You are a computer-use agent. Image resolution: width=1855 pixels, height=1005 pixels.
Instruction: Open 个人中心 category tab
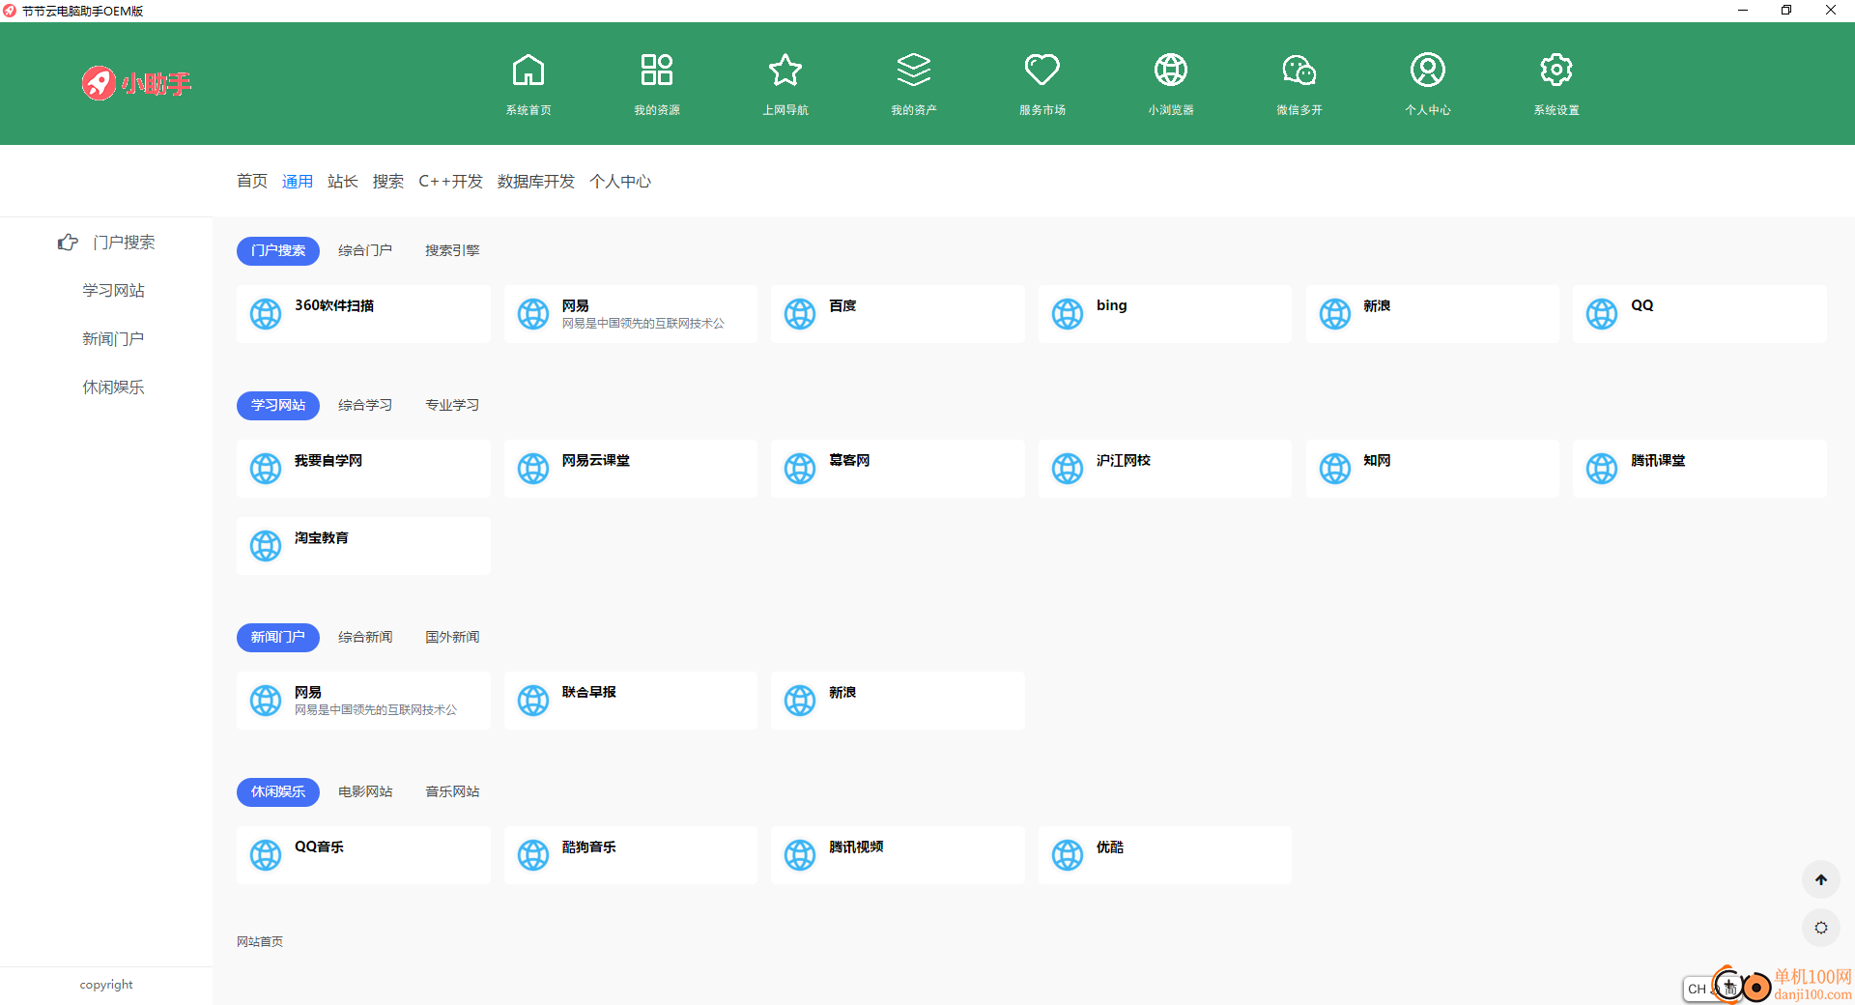620,181
